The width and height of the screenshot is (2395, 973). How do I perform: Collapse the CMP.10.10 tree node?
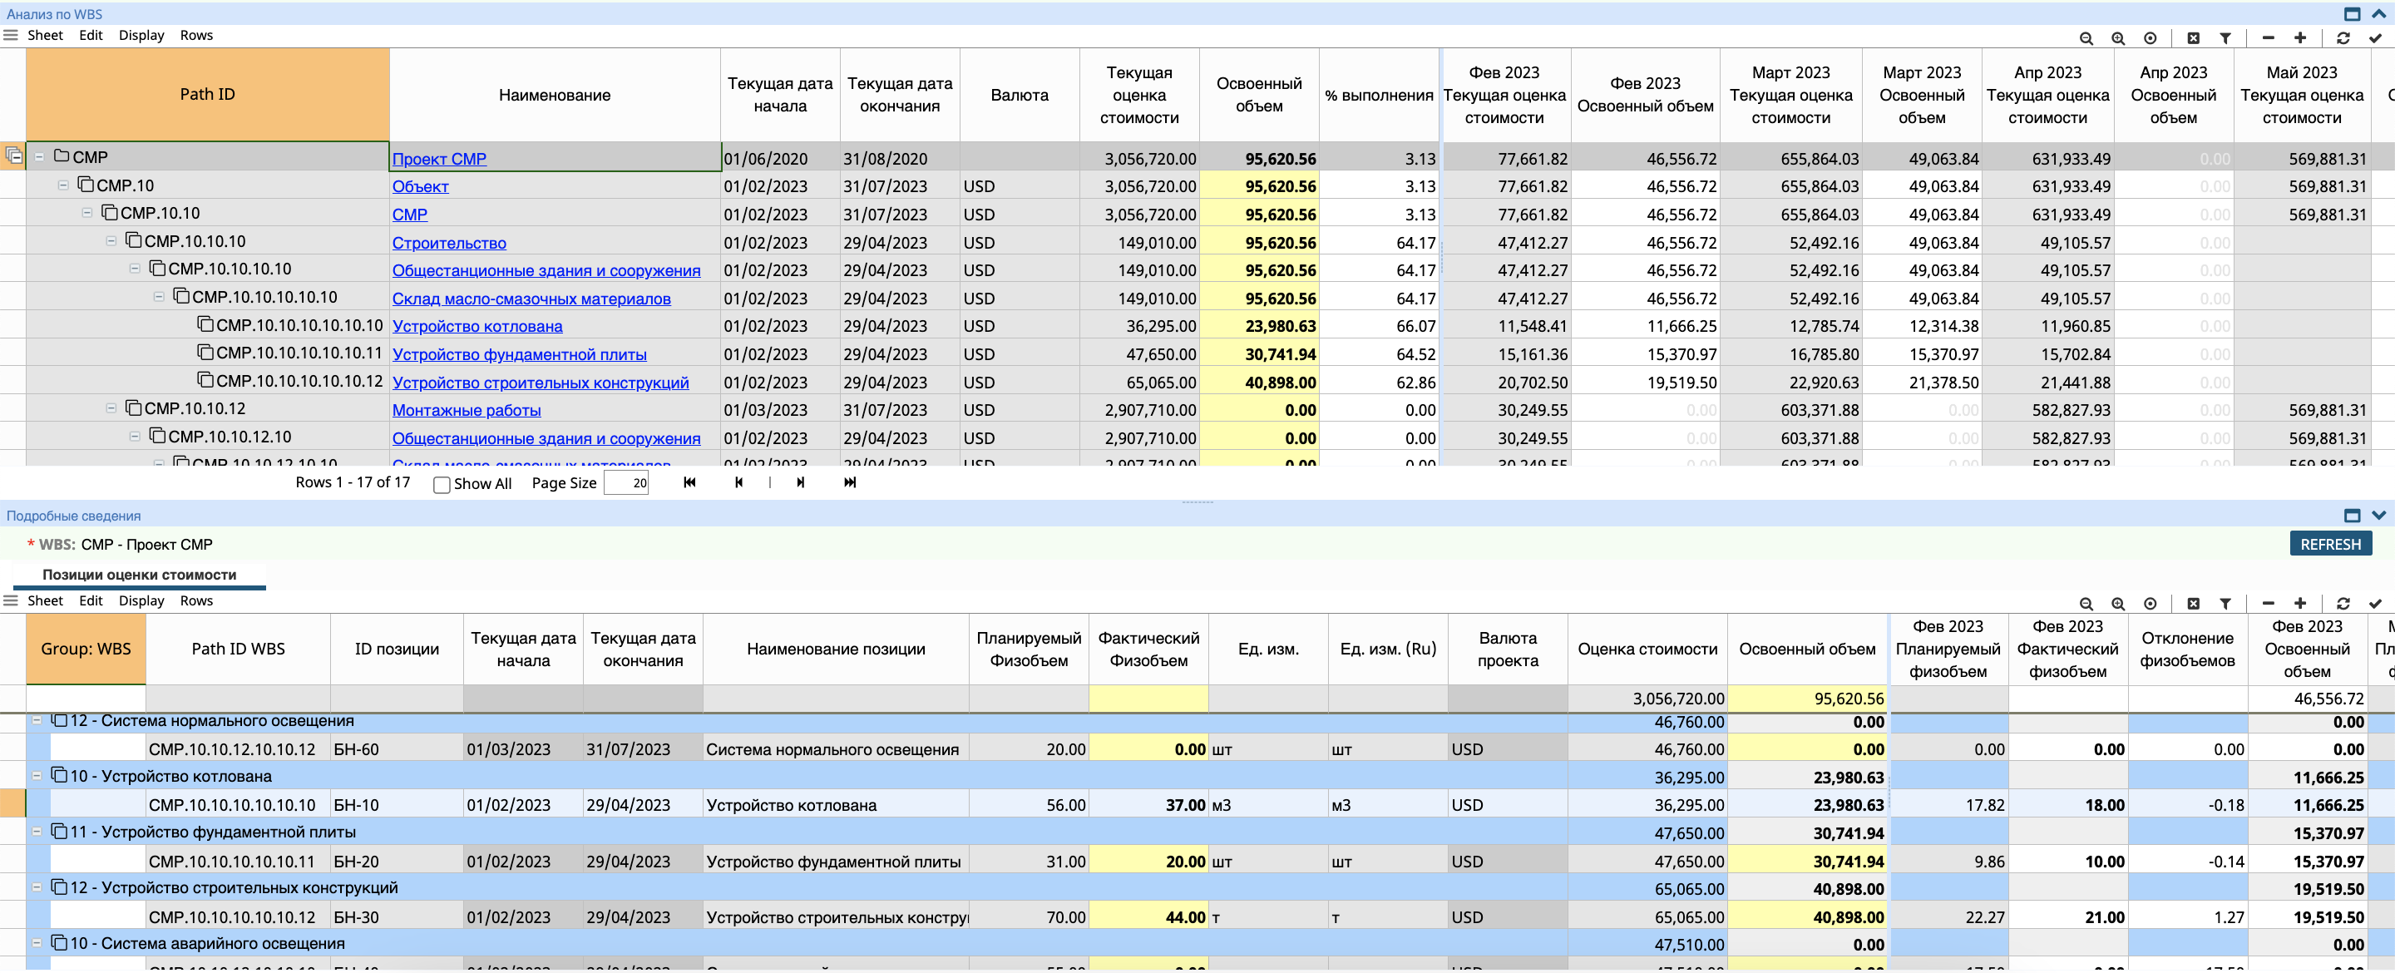coord(87,213)
